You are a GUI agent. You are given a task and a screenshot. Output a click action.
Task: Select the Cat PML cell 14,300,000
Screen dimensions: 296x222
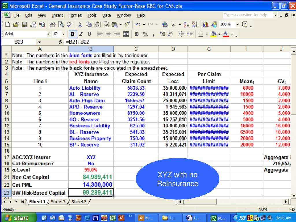coord(91,185)
